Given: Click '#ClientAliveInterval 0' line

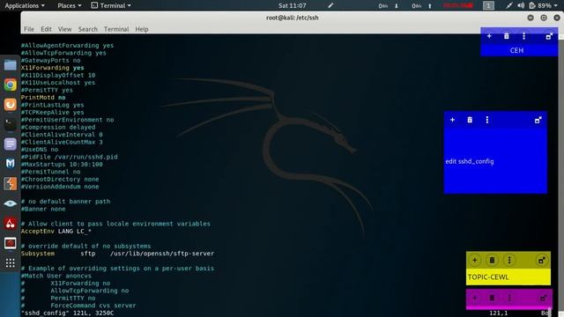Looking at the screenshot, I should point(62,135).
